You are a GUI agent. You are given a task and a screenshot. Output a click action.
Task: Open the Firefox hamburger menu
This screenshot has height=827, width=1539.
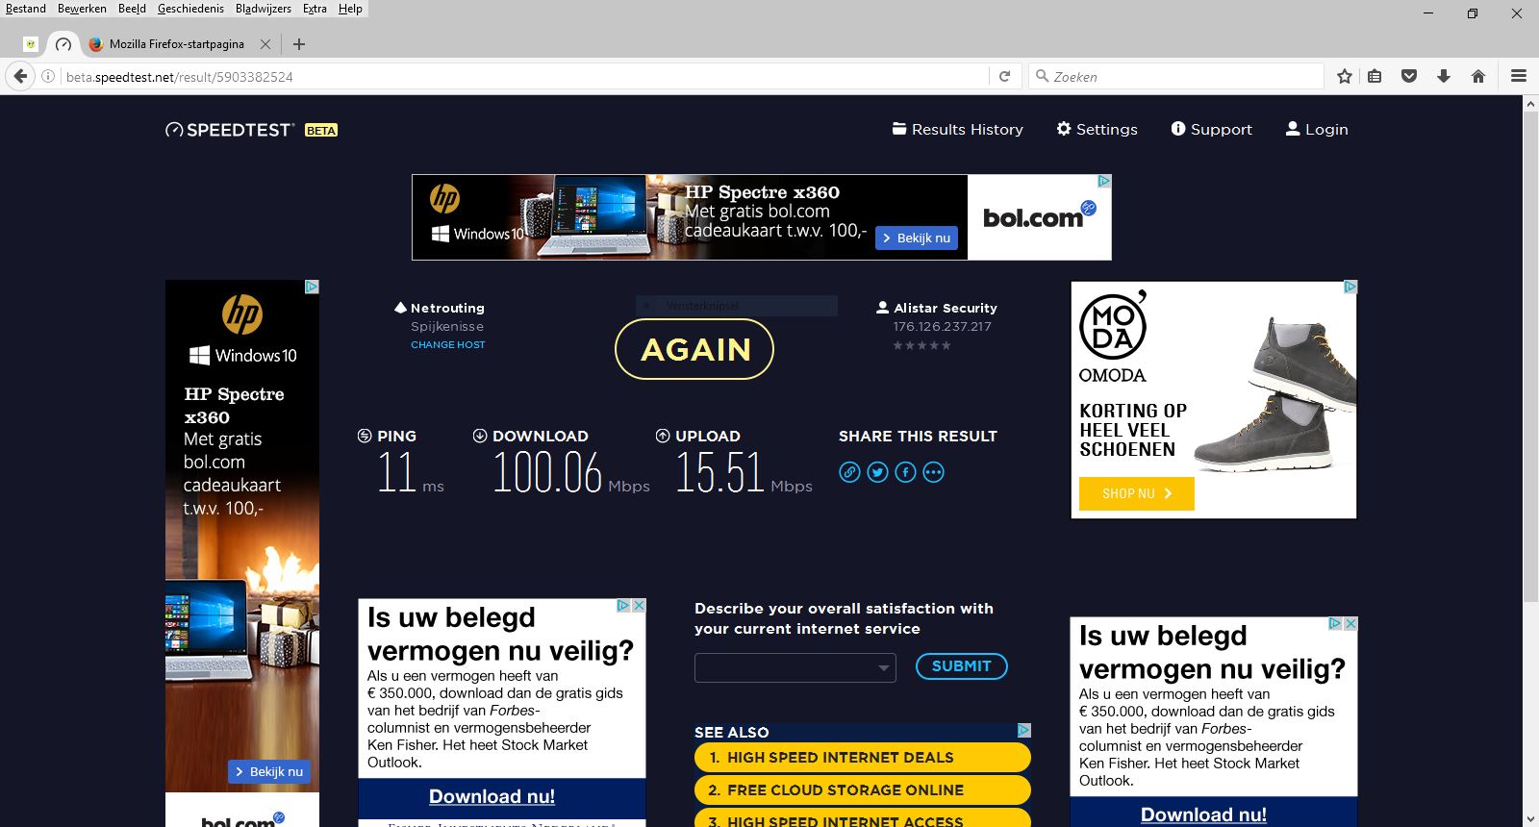point(1519,76)
